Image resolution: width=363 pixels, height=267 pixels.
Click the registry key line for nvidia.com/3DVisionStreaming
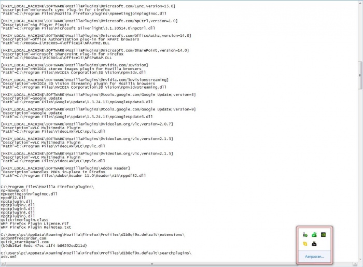tap(85, 80)
